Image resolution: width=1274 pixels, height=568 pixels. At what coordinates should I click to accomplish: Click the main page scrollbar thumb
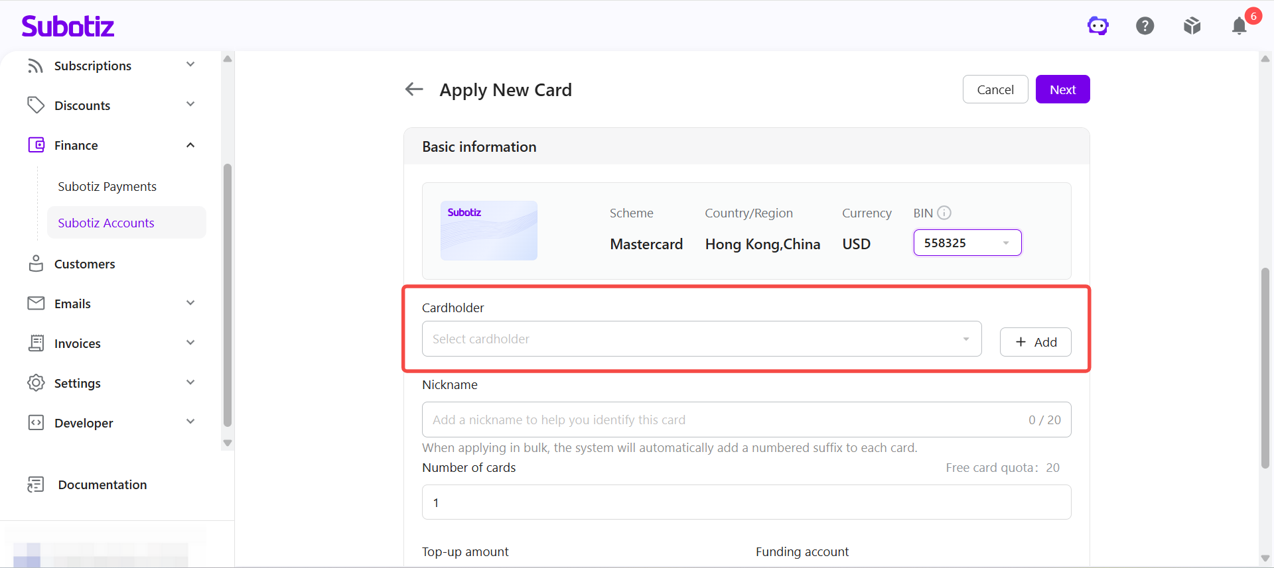click(x=1265, y=368)
